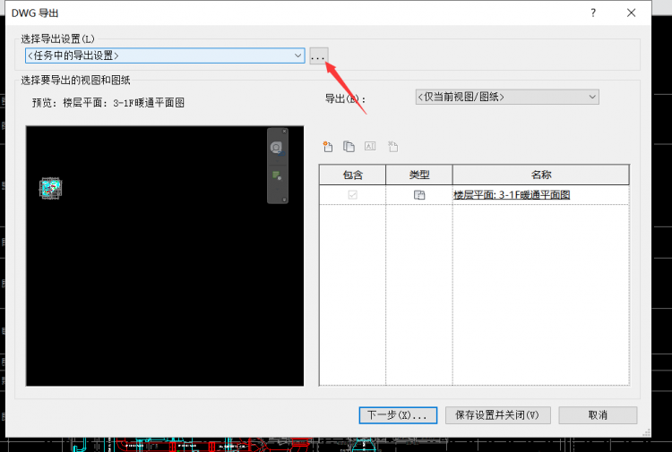Close the preview navigation bar

tap(284, 131)
